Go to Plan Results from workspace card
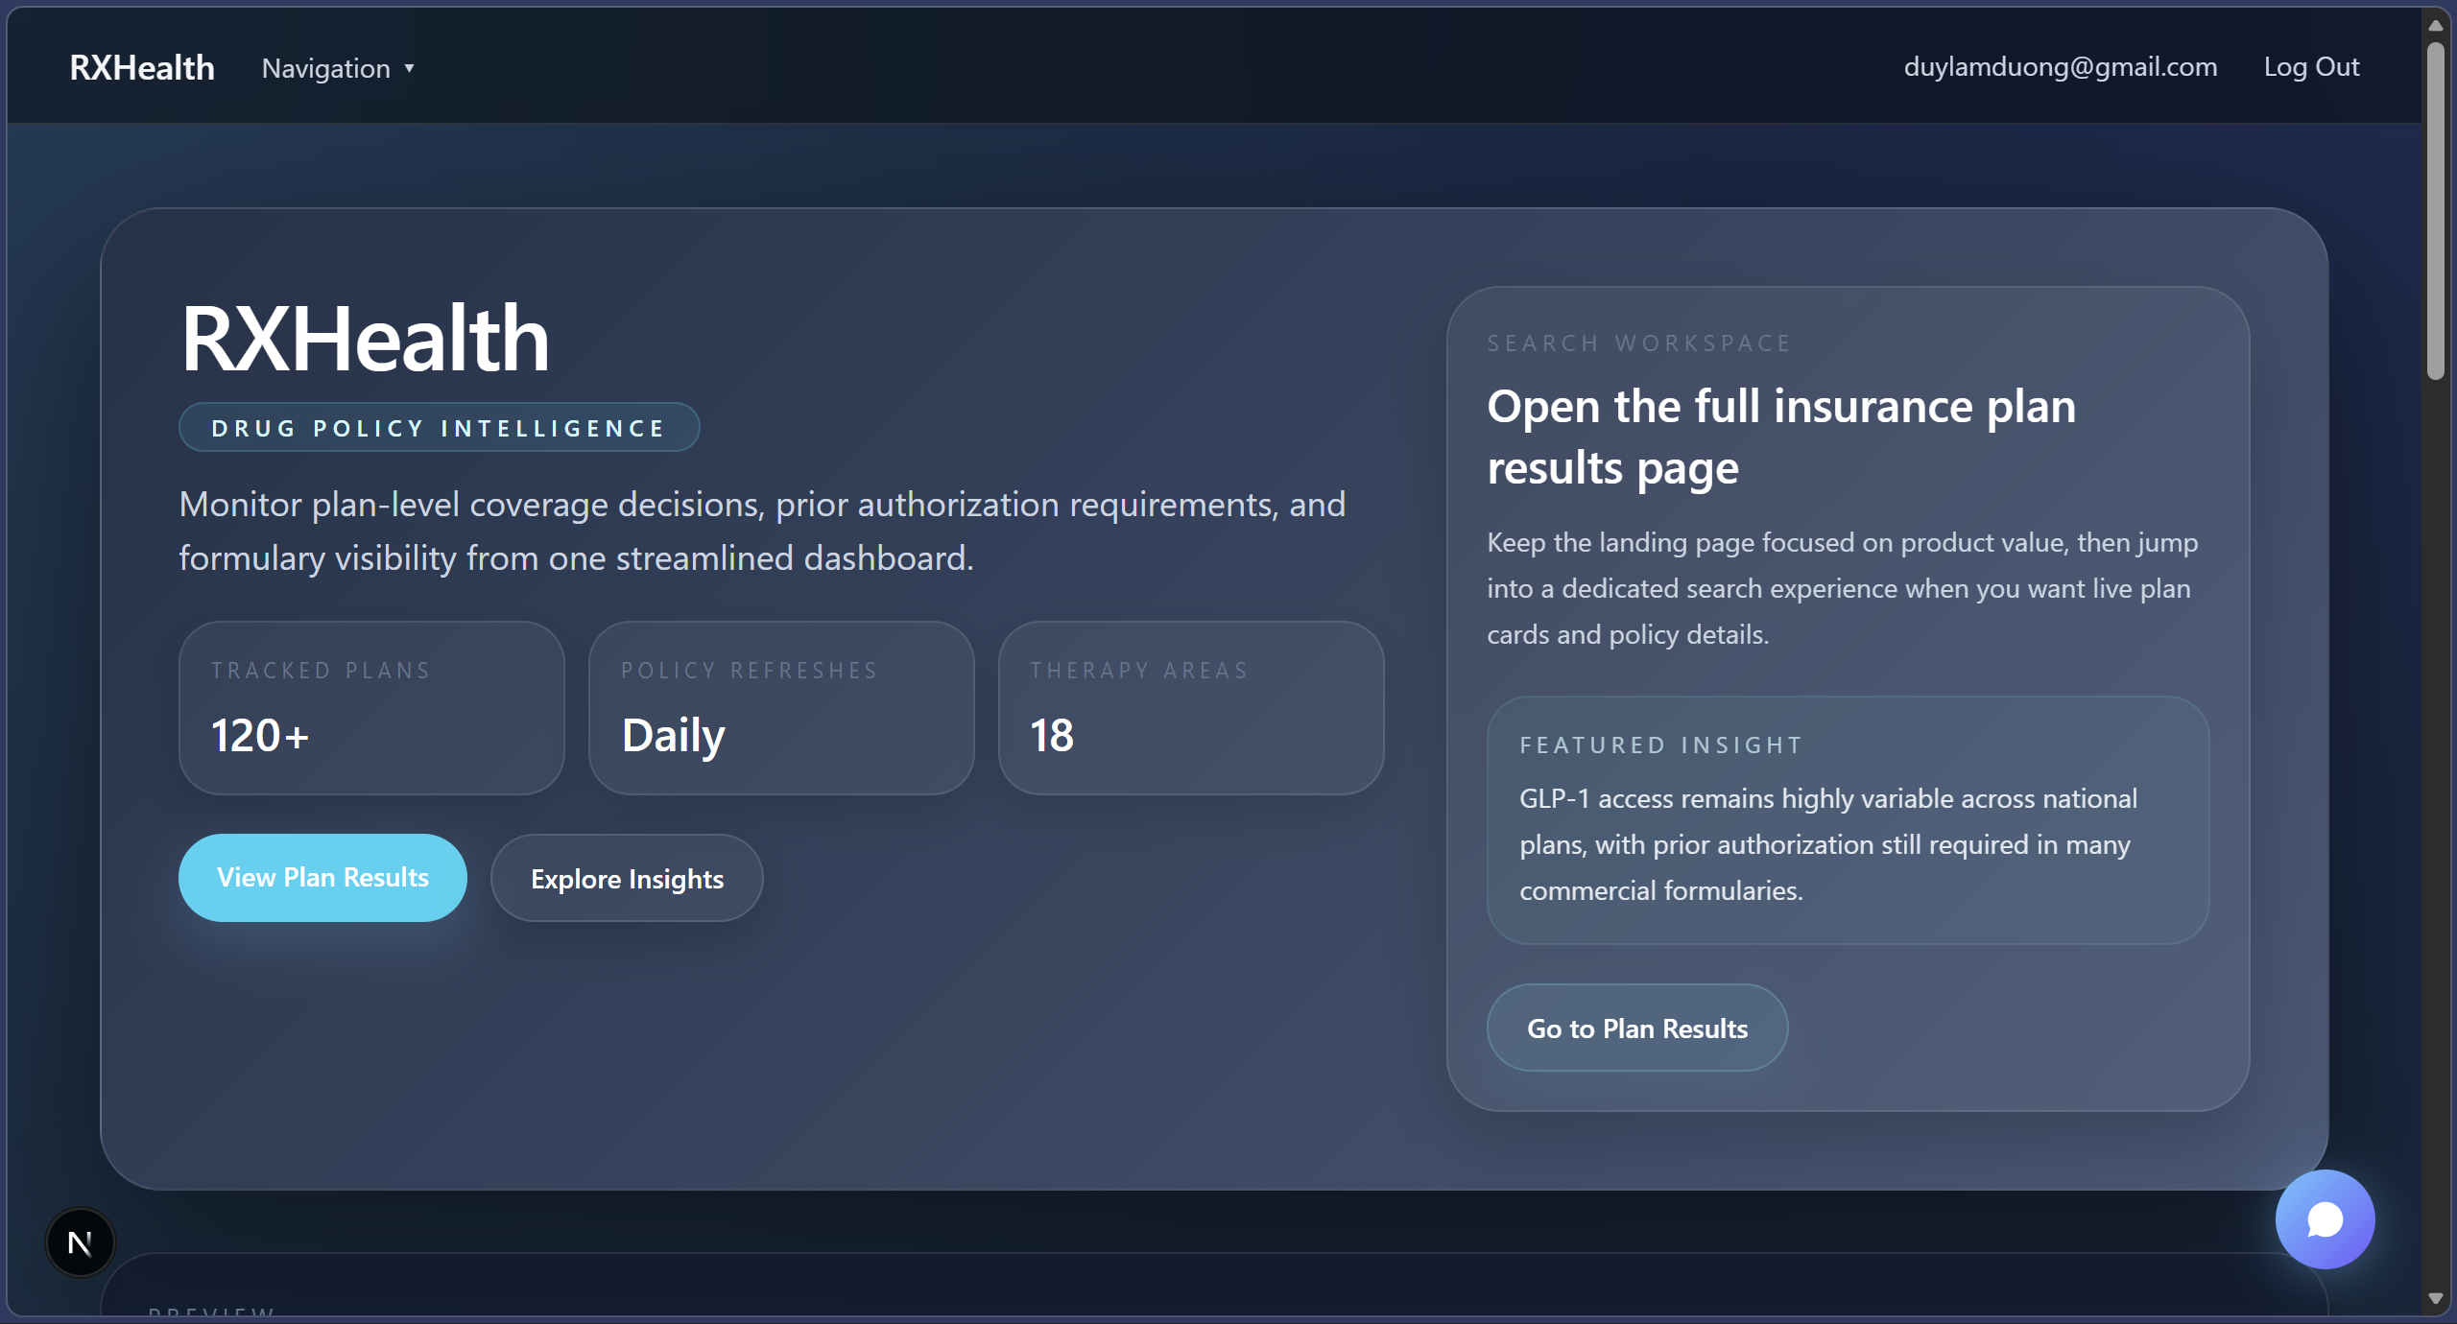 [x=1636, y=1028]
